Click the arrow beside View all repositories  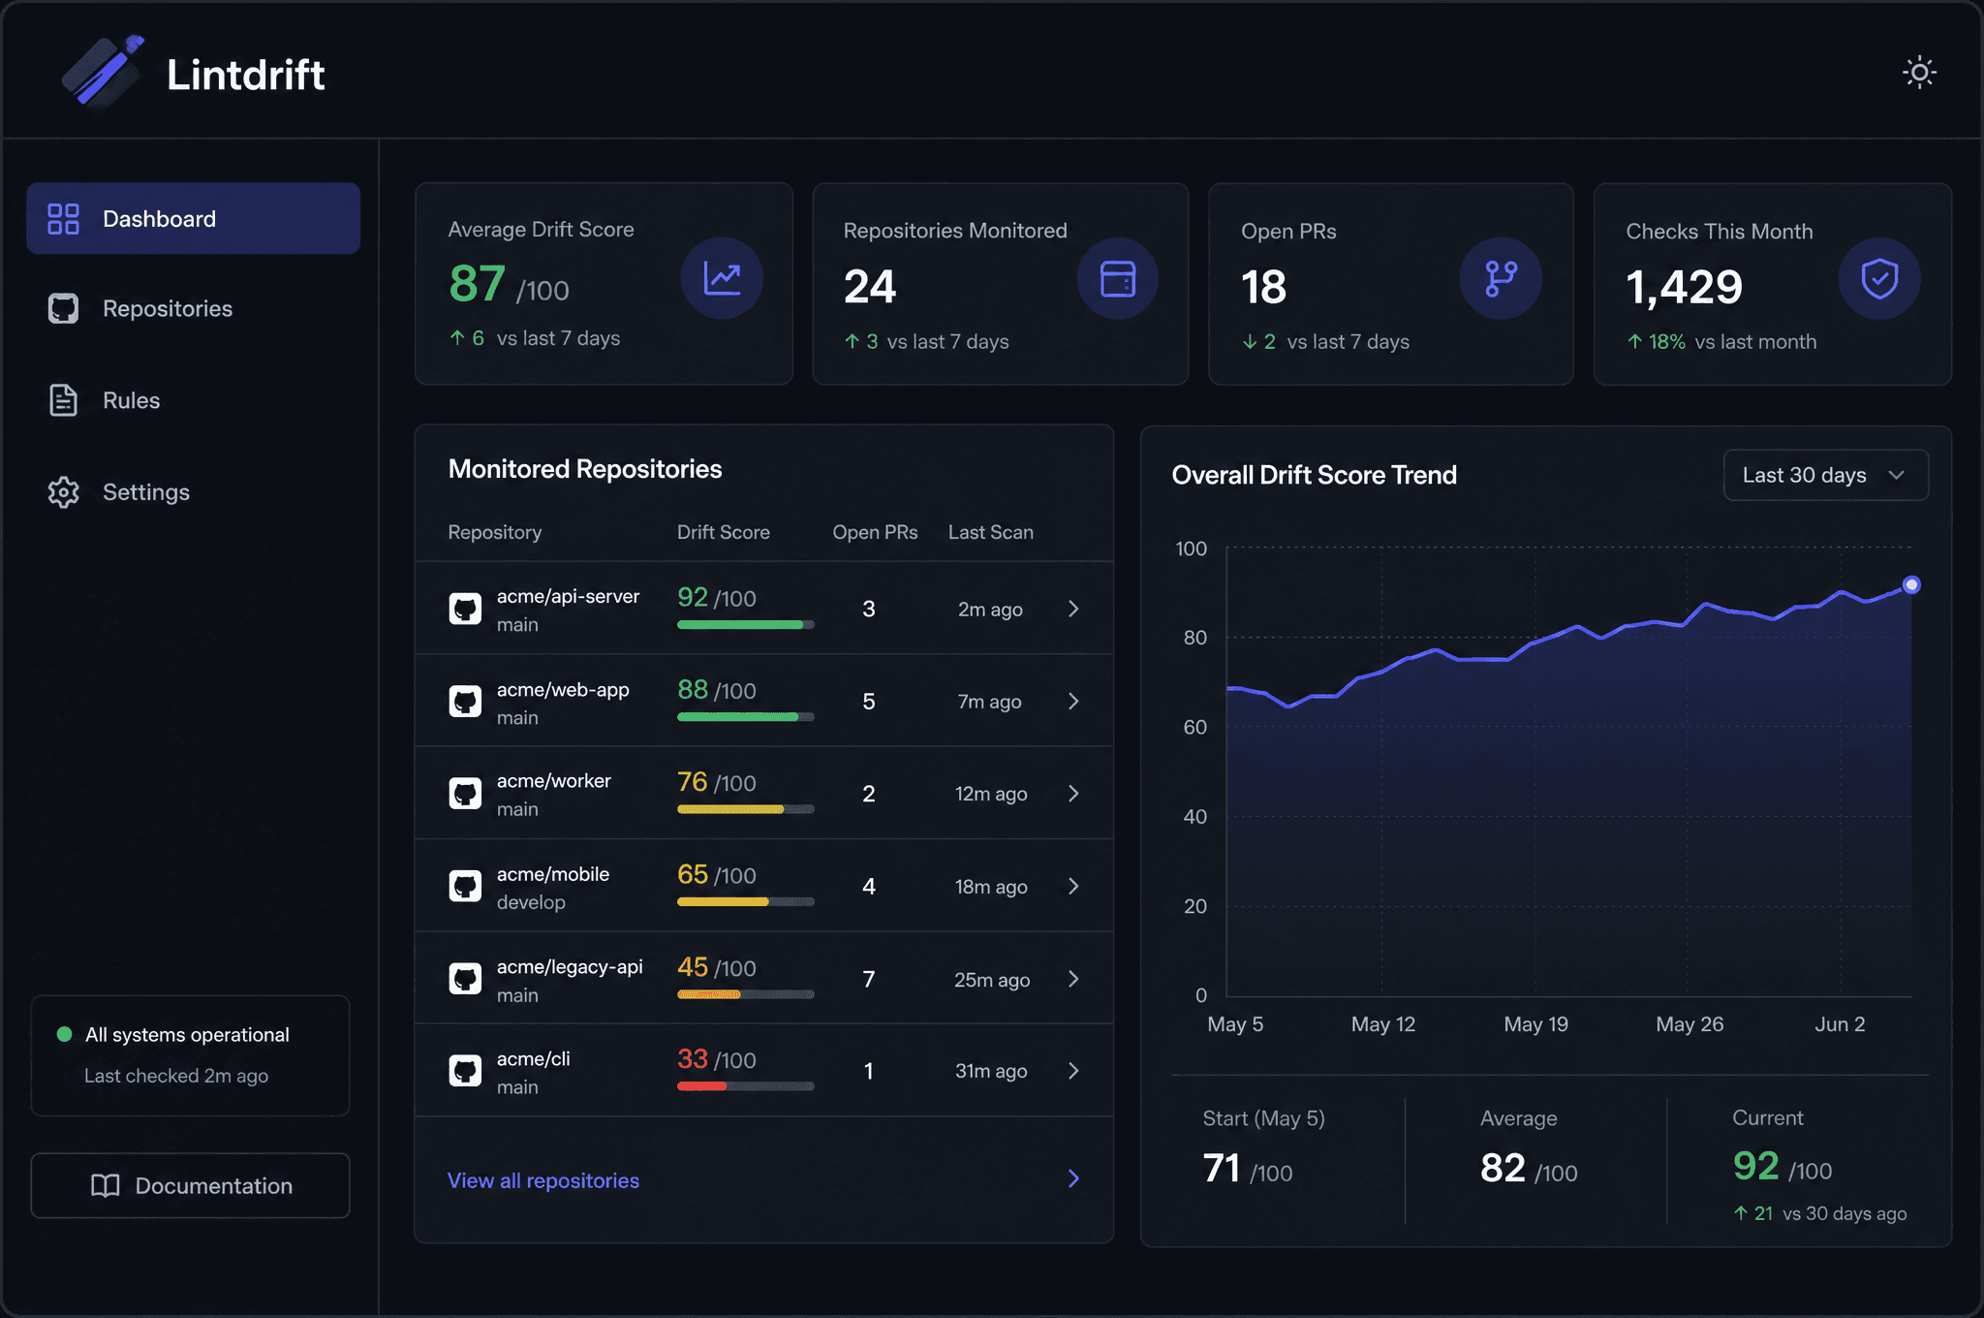[x=1073, y=1178]
